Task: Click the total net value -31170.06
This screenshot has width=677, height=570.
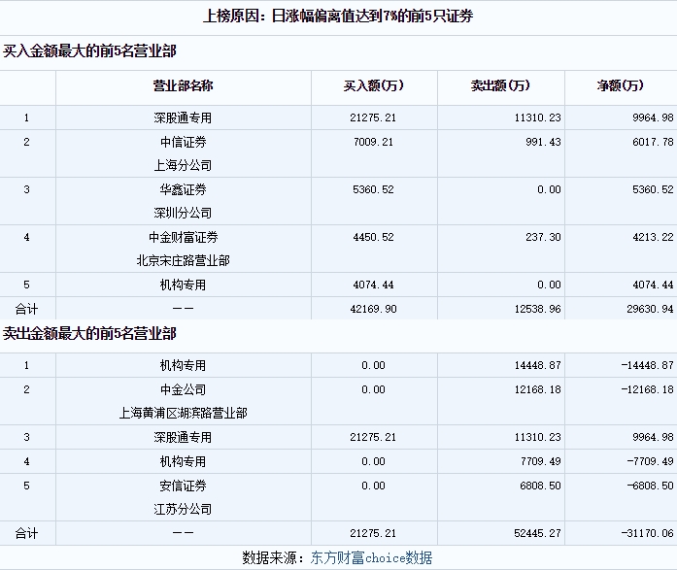Action: point(646,533)
